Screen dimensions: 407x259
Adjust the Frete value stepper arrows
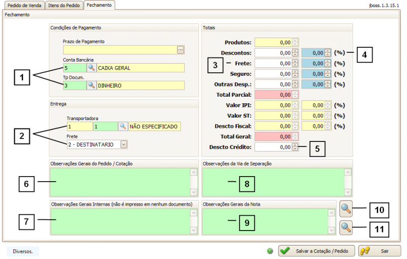(x=295, y=64)
